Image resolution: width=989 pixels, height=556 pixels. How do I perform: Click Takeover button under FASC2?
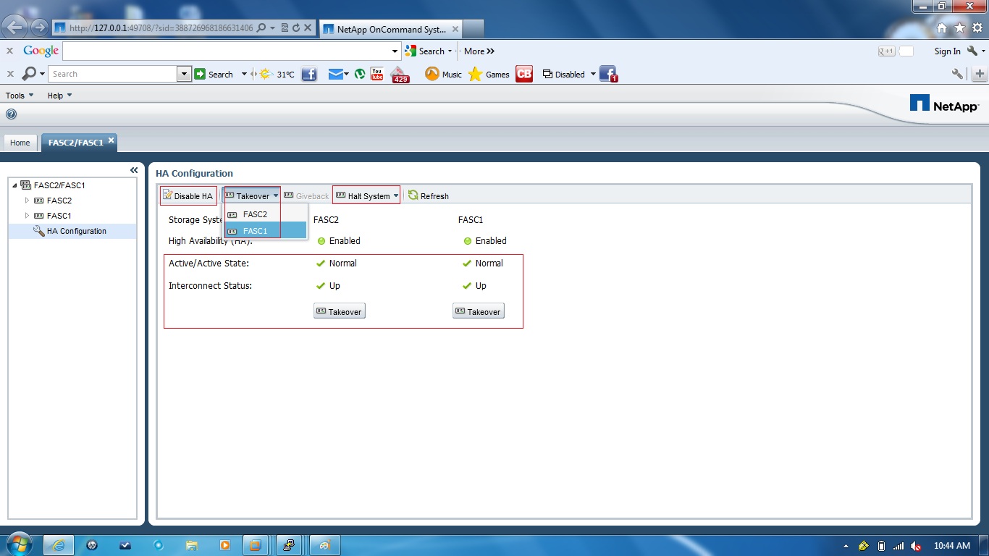pyautogui.click(x=339, y=311)
